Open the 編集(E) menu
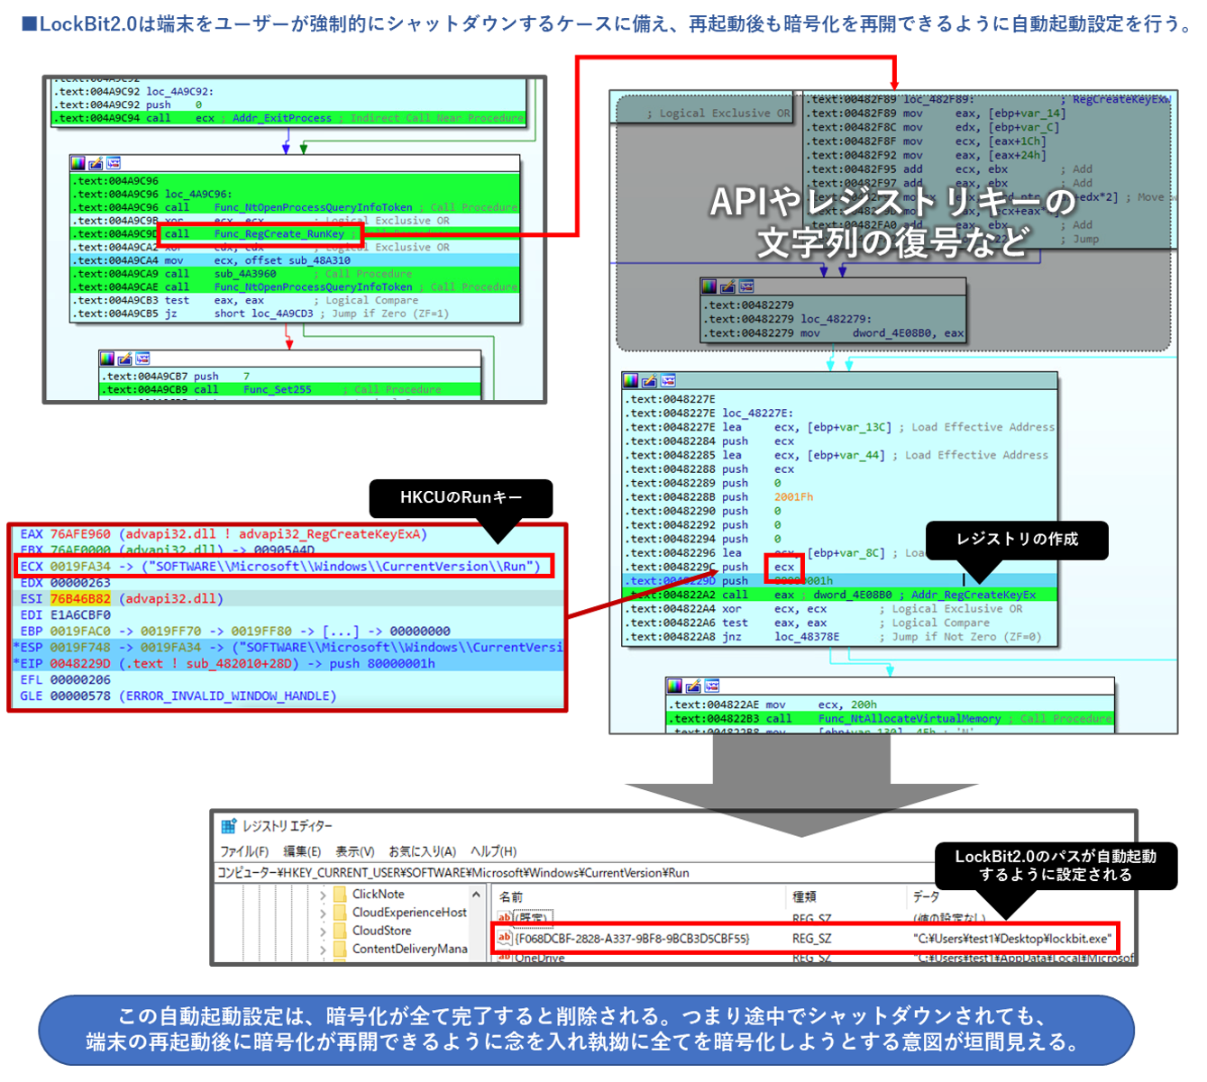 (x=302, y=851)
